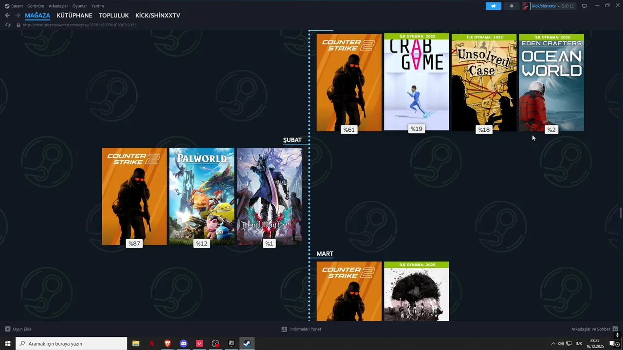Click the İndirmeleri Yönet label
Image resolution: width=623 pixels, height=350 pixels.
pyautogui.click(x=306, y=329)
